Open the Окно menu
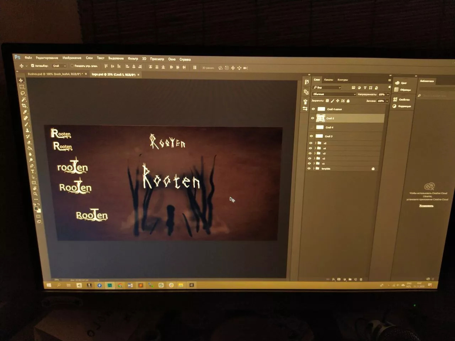 tap(172, 59)
